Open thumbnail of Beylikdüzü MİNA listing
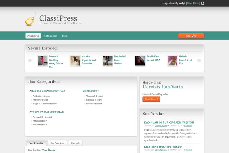The image size is (229, 153). 140,61
